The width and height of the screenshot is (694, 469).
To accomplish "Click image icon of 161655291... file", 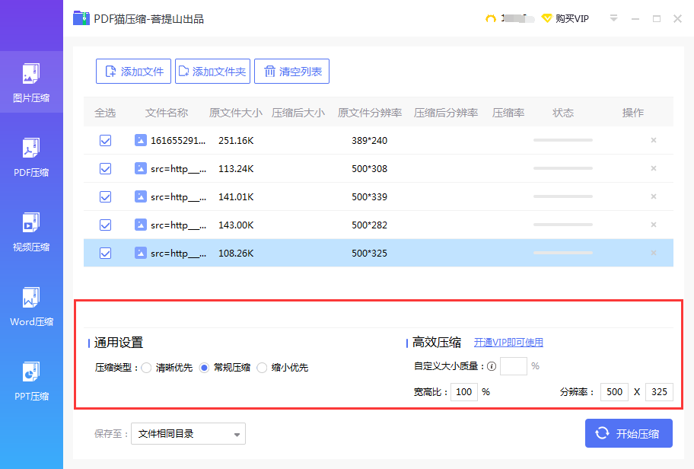I will coord(140,140).
